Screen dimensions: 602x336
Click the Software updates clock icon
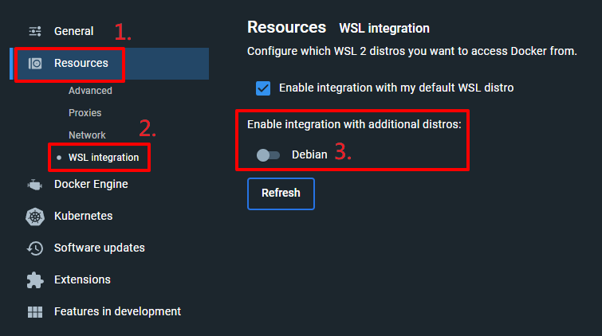point(35,248)
